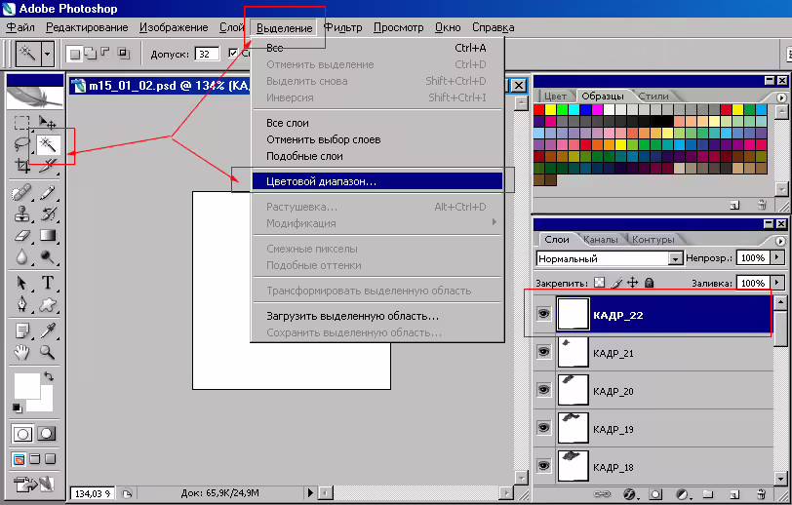Select the Custom Shape tool
This screenshot has height=505, width=792.
(48, 304)
